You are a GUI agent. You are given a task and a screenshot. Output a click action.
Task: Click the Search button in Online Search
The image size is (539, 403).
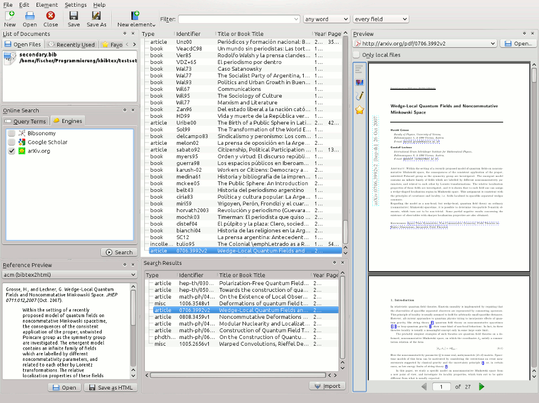pyautogui.click(x=119, y=252)
